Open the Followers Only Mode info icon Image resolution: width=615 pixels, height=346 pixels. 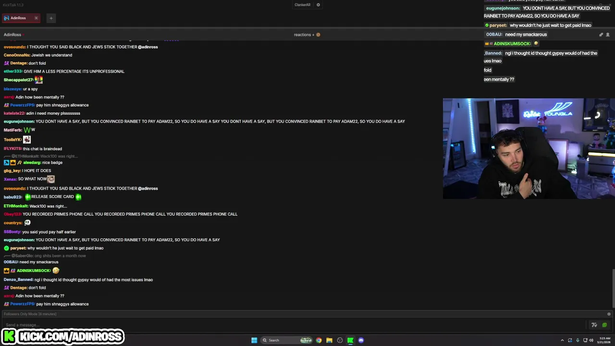point(609,314)
